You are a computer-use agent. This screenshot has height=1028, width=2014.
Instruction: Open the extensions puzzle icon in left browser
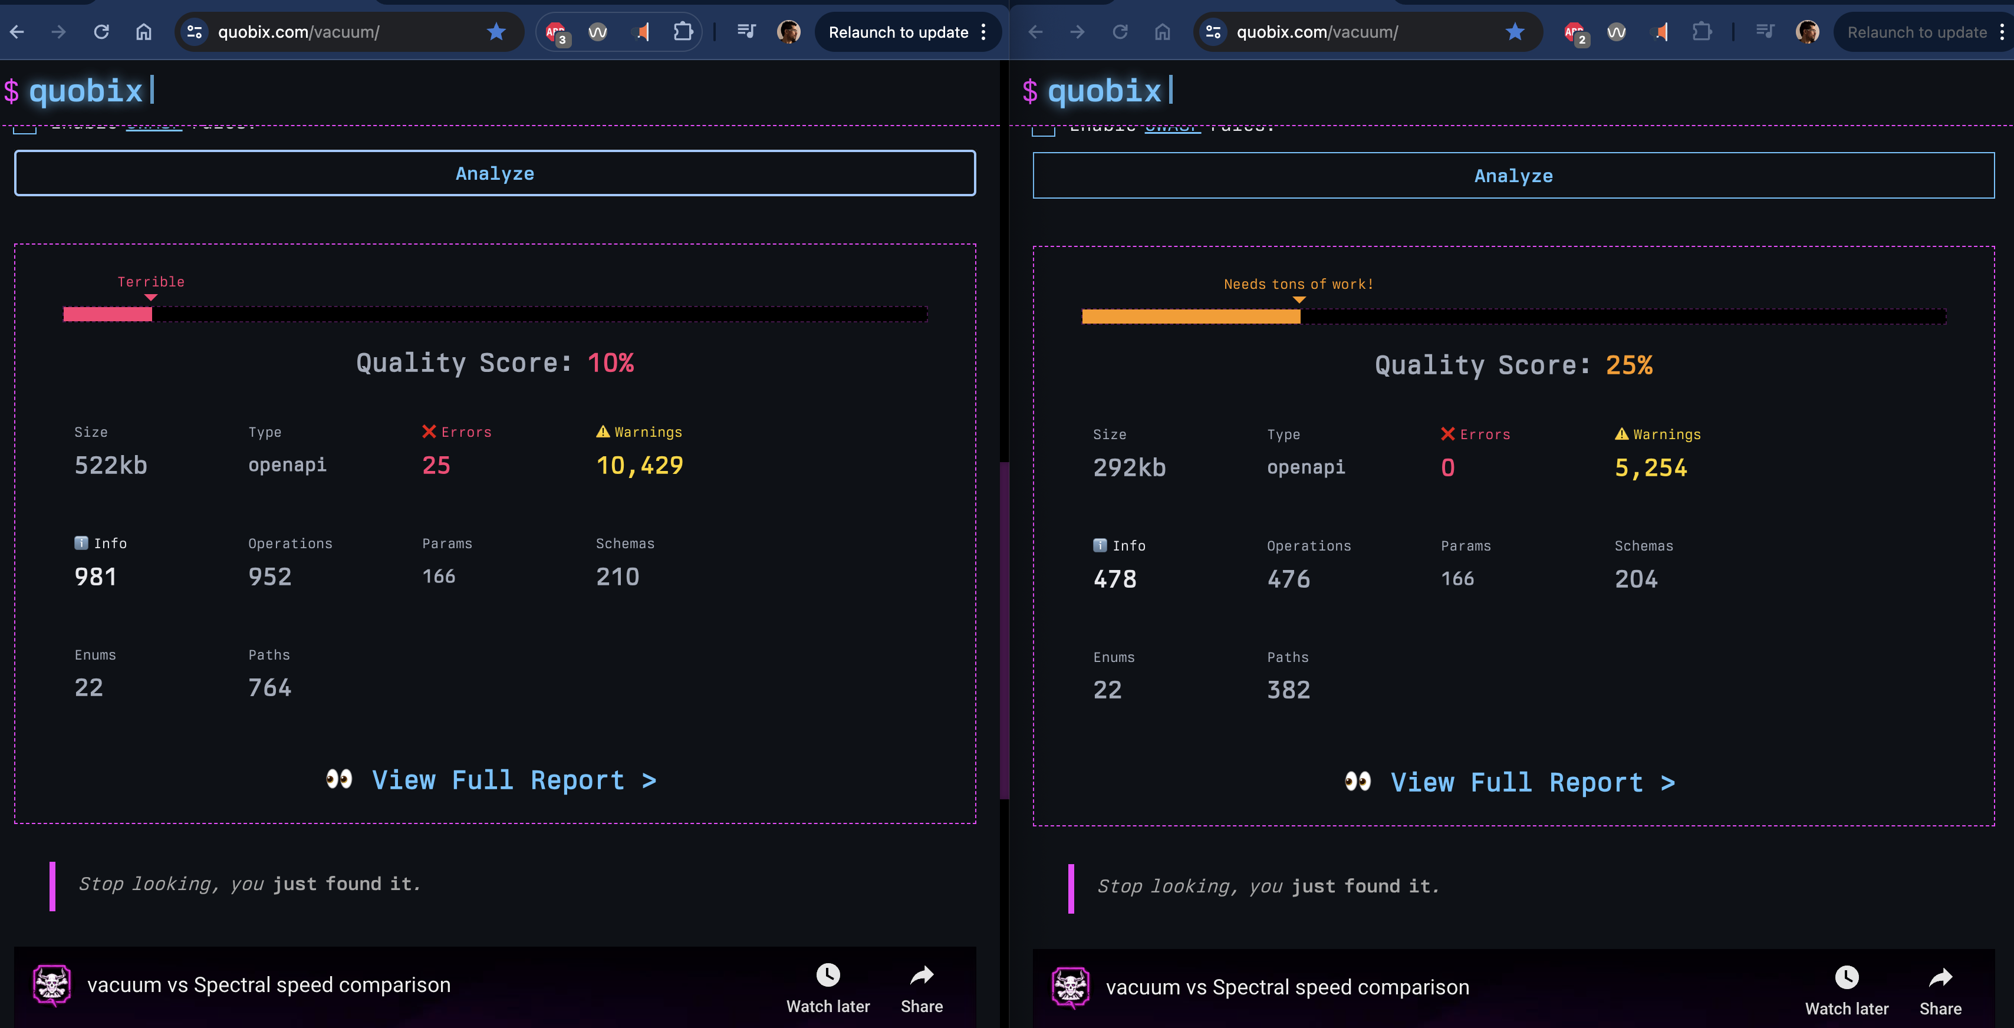point(683,32)
